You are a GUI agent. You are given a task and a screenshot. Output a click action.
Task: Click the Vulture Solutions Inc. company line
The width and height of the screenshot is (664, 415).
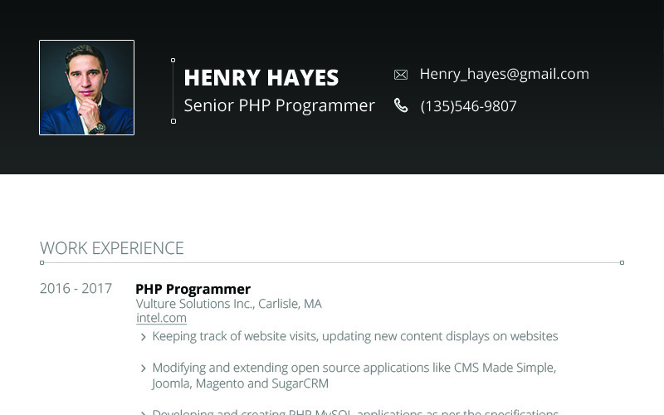coord(228,304)
